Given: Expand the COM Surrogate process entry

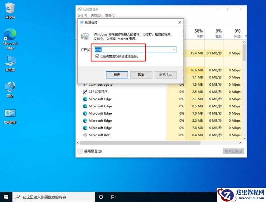Looking at the screenshot, I should pos(78,85).
